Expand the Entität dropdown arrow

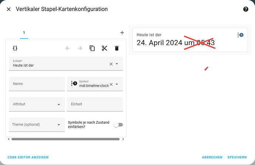(117, 64)
